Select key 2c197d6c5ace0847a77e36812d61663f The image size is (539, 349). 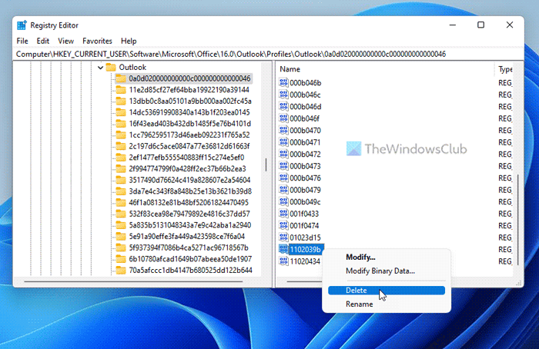tap(189, 146)
